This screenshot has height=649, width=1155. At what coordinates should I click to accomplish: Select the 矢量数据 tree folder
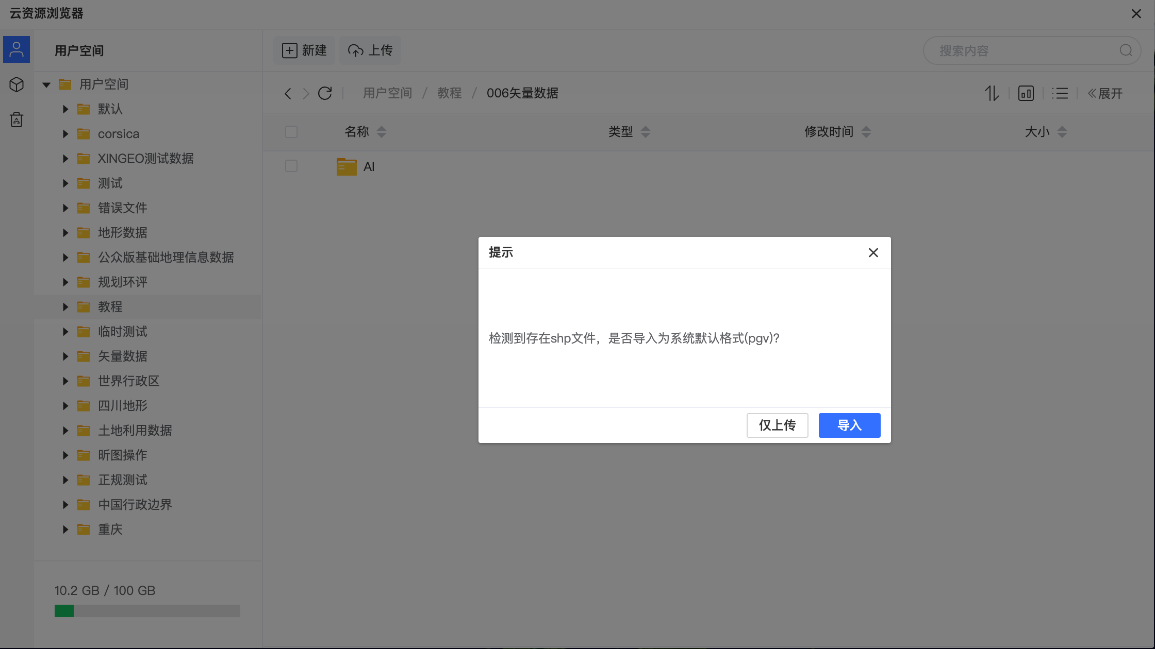[x=123, y=356]
